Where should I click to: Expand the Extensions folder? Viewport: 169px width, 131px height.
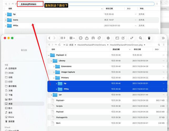click(x=54, y=67)
